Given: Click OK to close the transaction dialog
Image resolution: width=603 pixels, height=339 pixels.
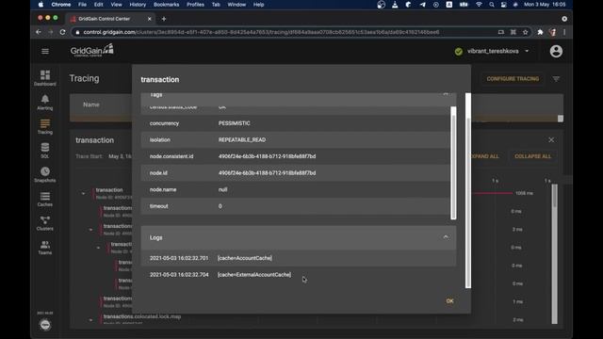Looking at the screenshot, I should pos(449,301).
